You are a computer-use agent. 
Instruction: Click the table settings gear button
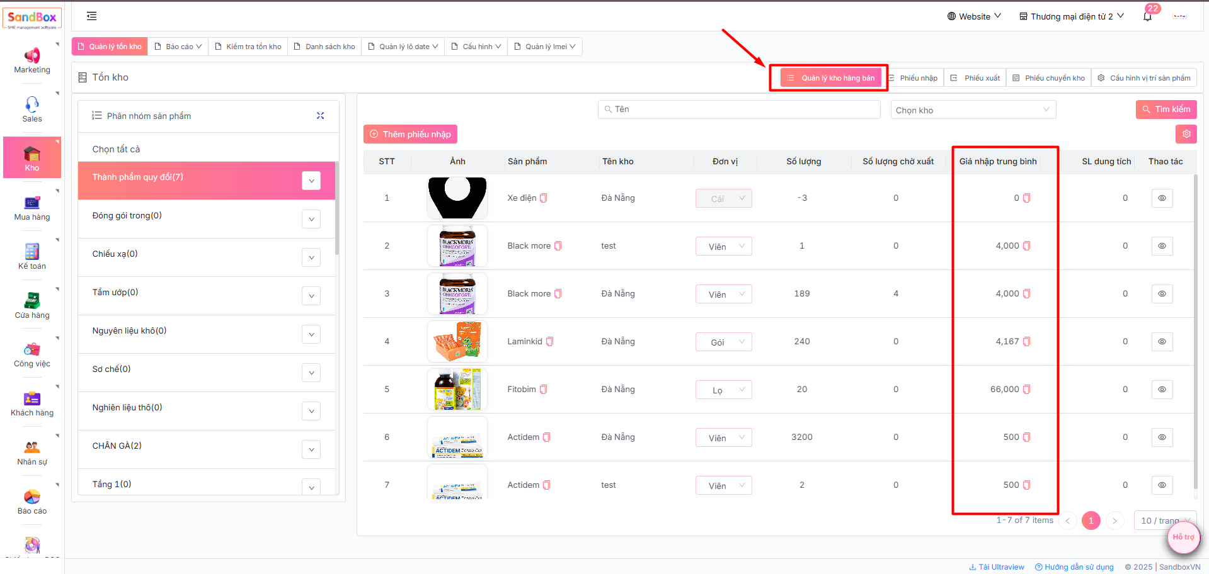tap(1186, 134)
